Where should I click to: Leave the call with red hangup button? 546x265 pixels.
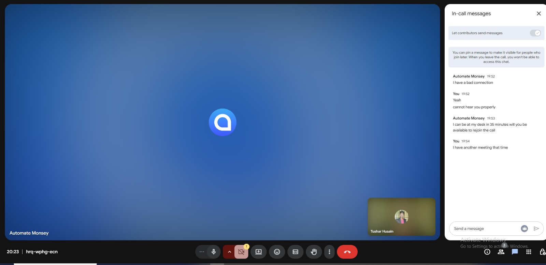pyautogui.click(x=347, y=252)
